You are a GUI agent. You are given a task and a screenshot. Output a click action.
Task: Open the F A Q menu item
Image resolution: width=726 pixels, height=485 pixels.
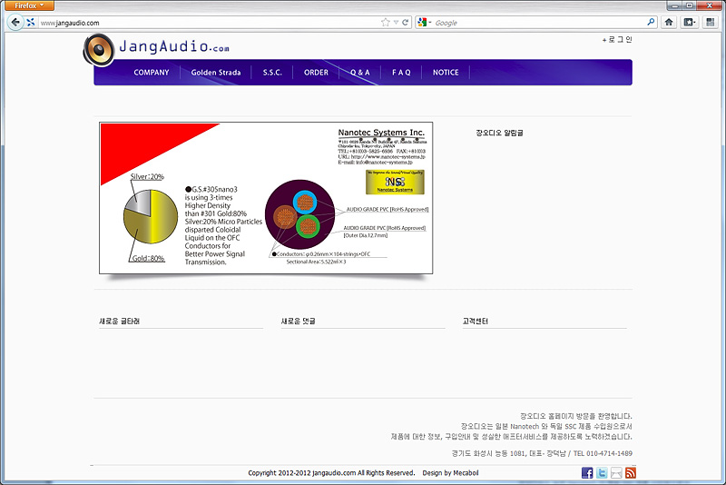[x=401, y=73]
